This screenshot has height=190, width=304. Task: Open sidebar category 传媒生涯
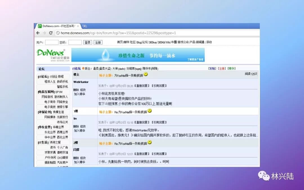pos(58,112)
